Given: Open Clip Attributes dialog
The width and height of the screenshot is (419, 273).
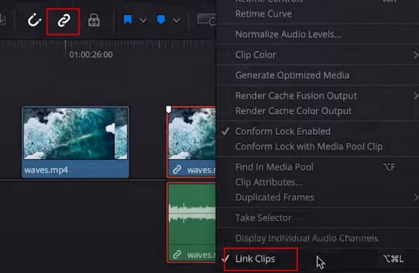Looking at the screenshot, I should (269, 182).
